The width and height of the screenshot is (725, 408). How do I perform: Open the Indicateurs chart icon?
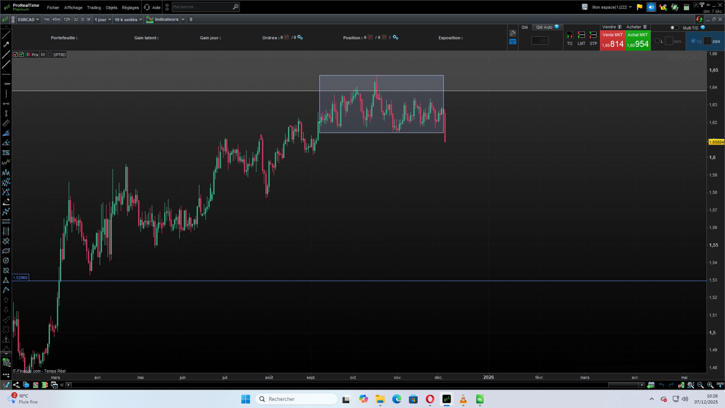pos(149,19)
